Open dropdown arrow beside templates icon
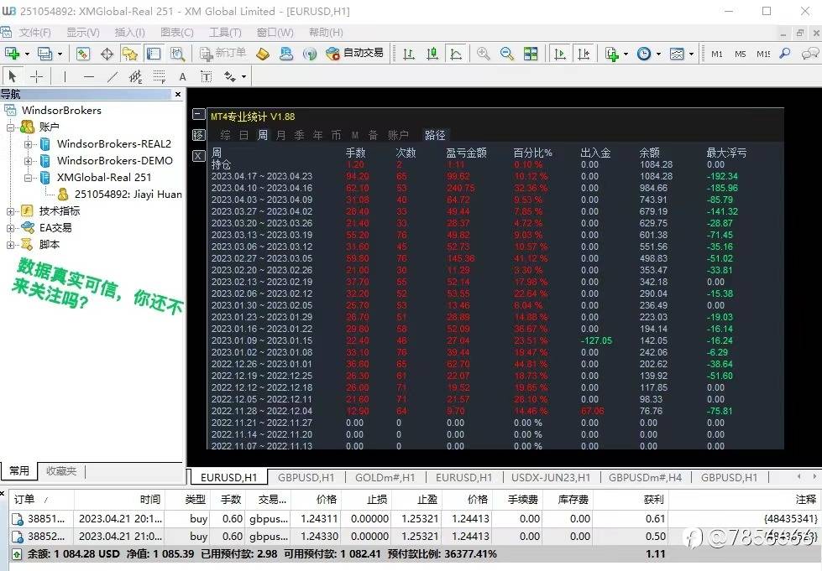The height and width of the screenshot is (571, 822). point(692,54)
